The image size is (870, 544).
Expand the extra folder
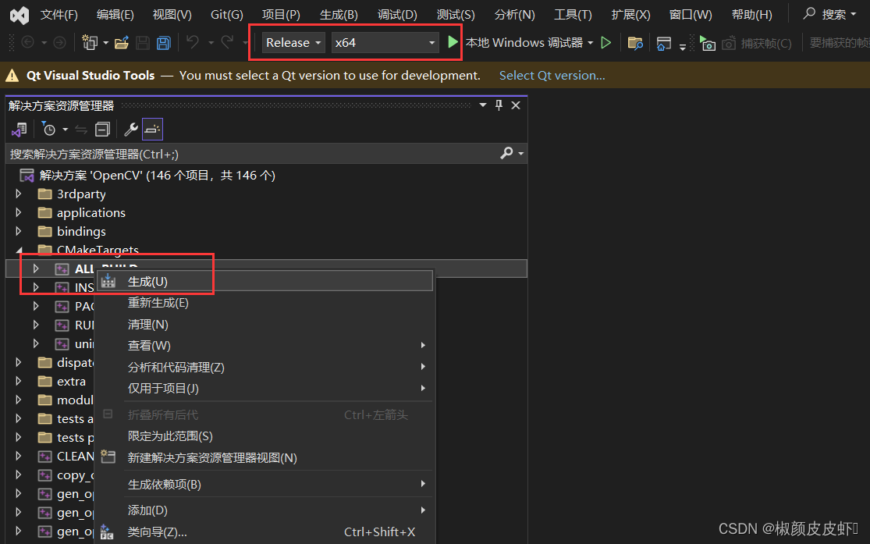(18, 382)
